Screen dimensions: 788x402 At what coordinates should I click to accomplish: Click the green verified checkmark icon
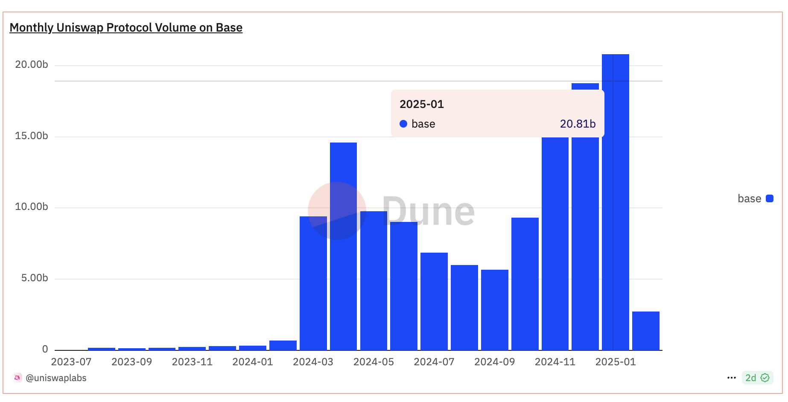tap(765, 378)
